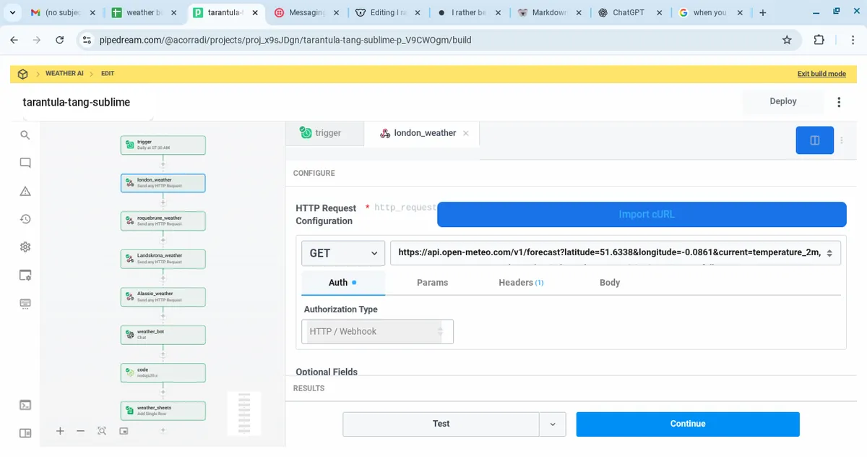Toggle the sidebar panel layout icon
The width and height of the screenshot is (867, 457).
tap(25, 433)
